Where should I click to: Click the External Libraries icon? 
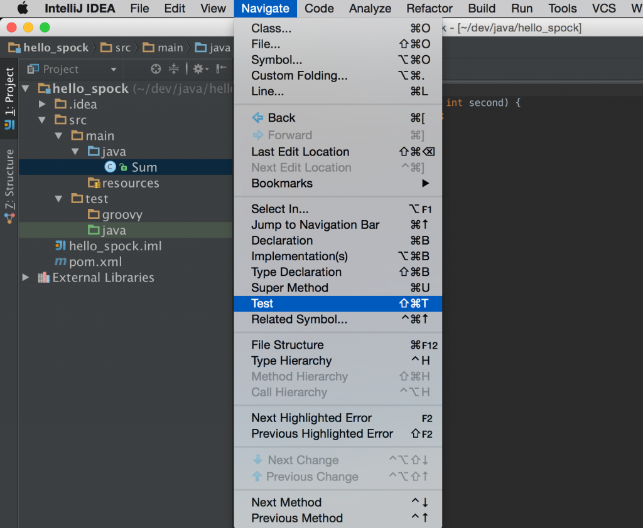point(43,277)
